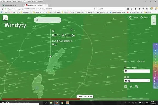Share on Twitter bird icon
The image size is (158, 105).
[131, 87]
